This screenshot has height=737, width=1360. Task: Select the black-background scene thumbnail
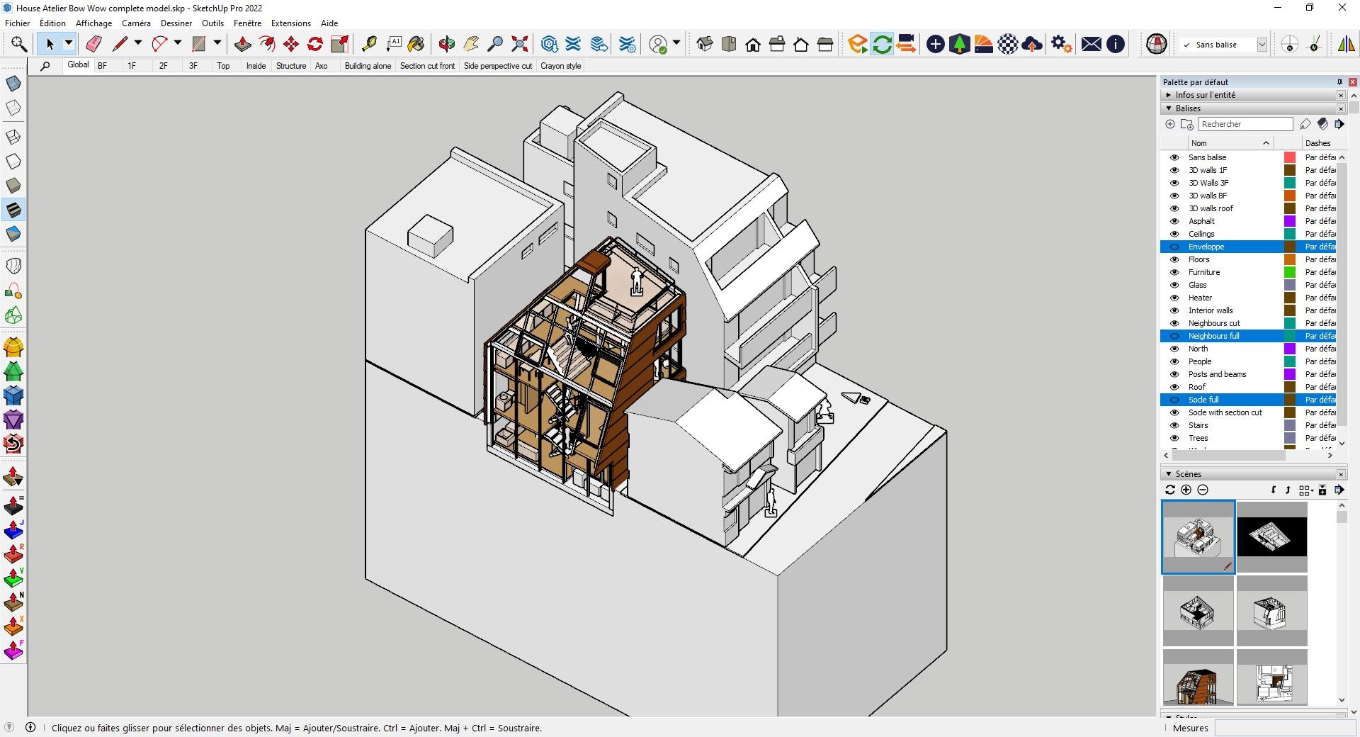click(x=1272, y=536)
